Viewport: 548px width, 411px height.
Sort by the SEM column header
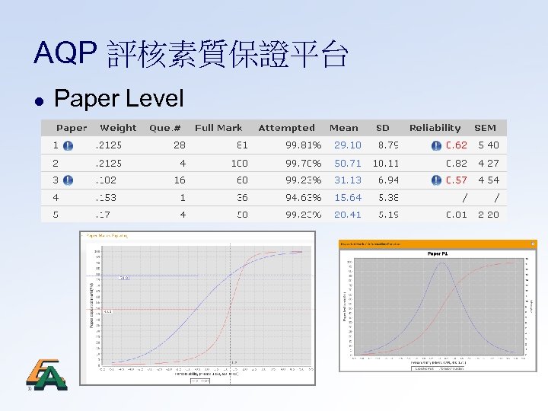click(485, 128)
